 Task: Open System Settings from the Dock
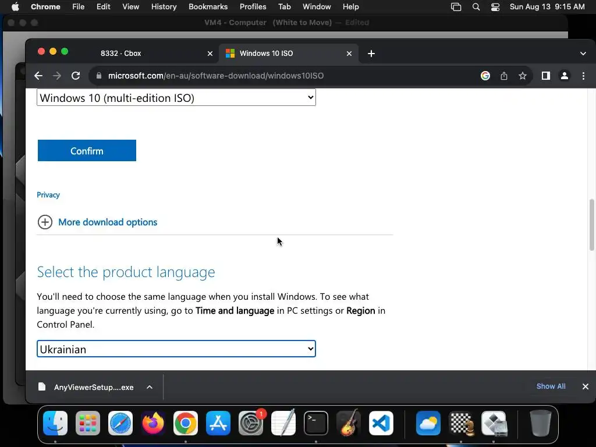[251, 423]
